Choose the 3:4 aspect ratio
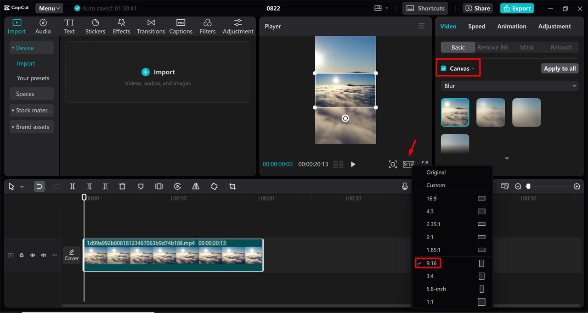588x313 pixels. coord(452,276)
